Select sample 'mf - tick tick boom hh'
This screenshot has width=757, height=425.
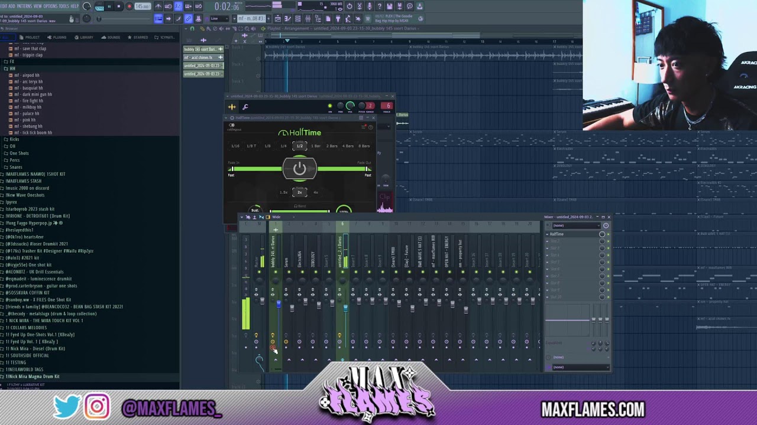30,133
